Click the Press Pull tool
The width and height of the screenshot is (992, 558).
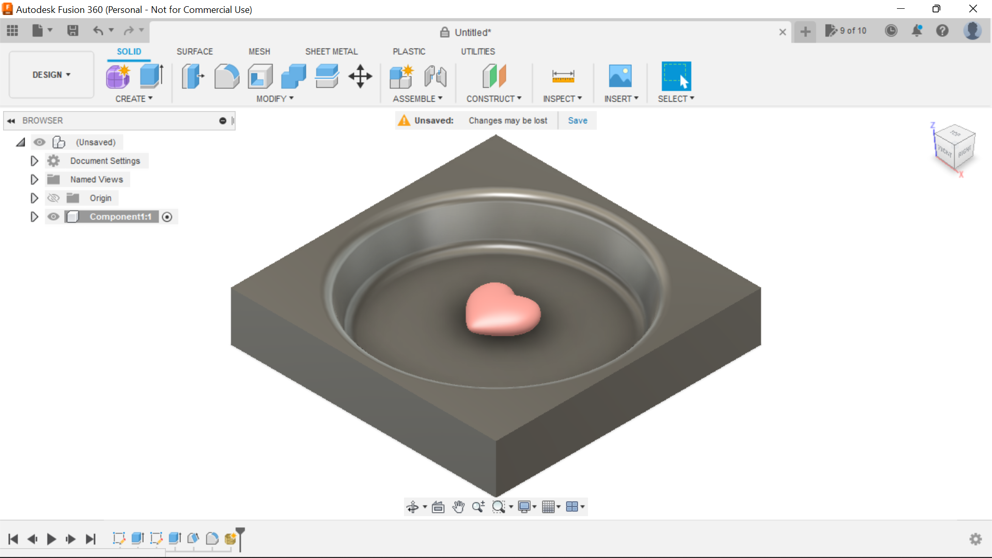coord(193,76)
